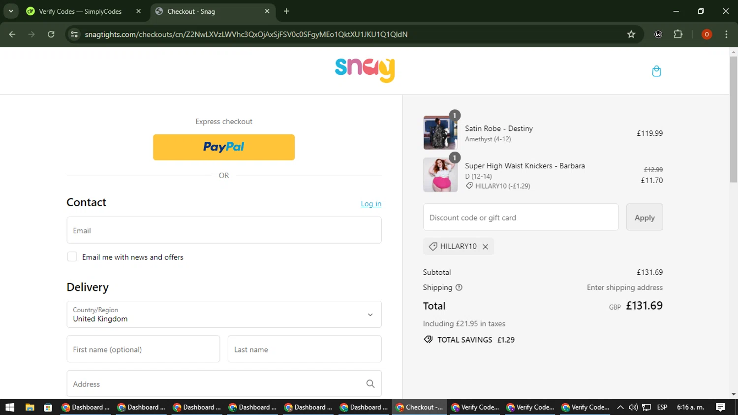Click the Total £131.69 amount
This screenshot has width=738, height=415.
click(644, 306)
